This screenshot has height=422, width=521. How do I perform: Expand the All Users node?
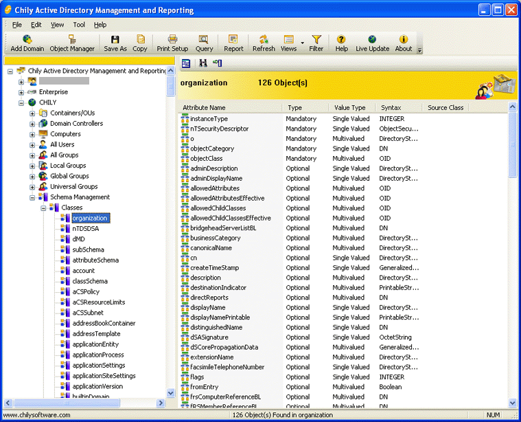[x=32, y=145]
